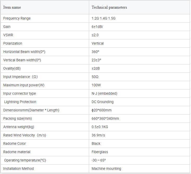191x174 pixels.
Task: Click the 'Machine mounting' installation value
Action: tap(106, 169)
